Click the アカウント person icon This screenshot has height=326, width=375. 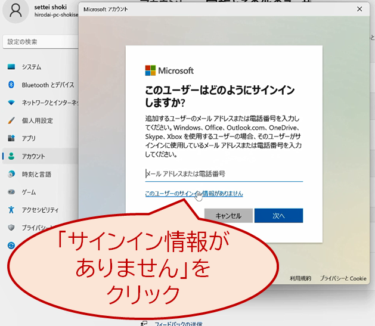click(x=11, y=156)
